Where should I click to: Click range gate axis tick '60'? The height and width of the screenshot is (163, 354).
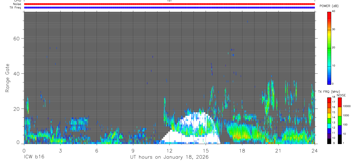(17, 39)
